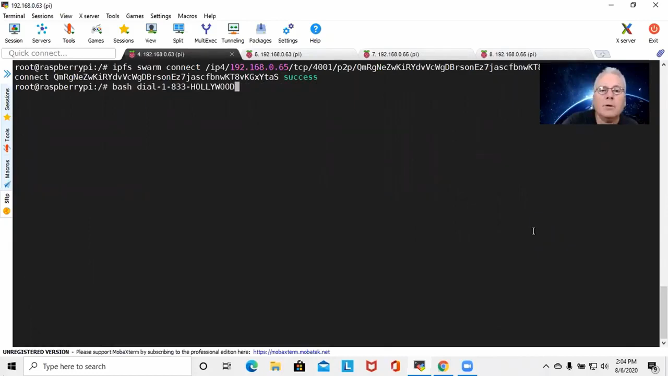Open the Tools menu in menu bar
Screen dimensions: 668x376
(x=113, y=16)
